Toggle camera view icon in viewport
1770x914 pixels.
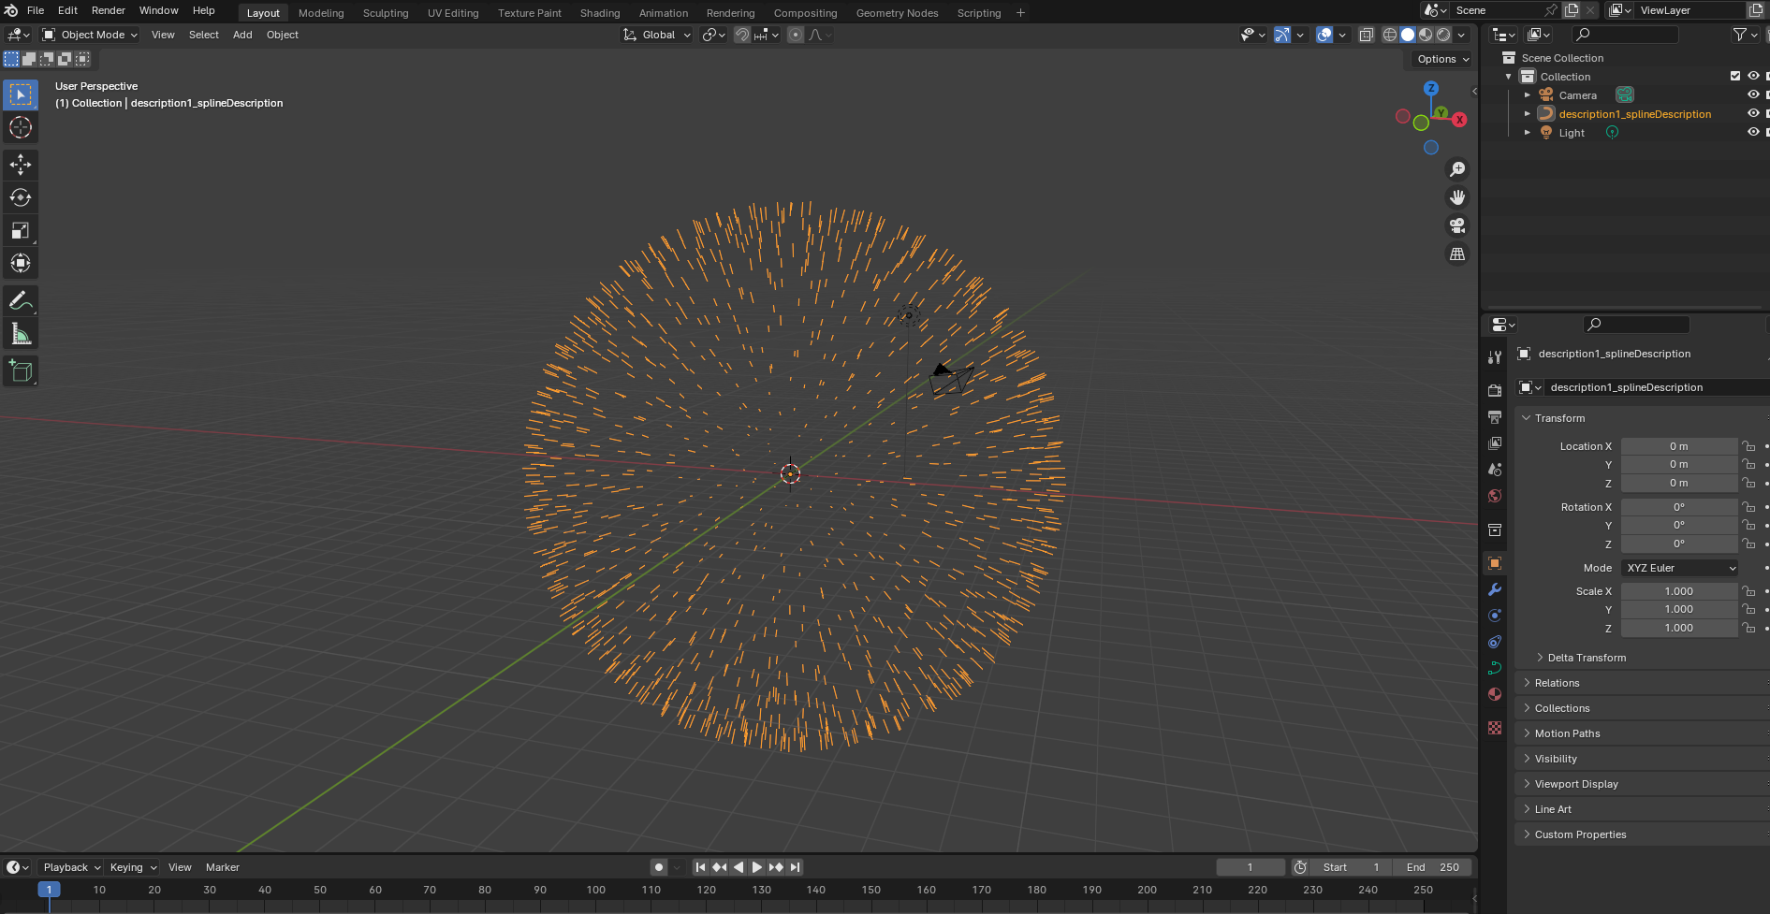tap(1457, 225)
